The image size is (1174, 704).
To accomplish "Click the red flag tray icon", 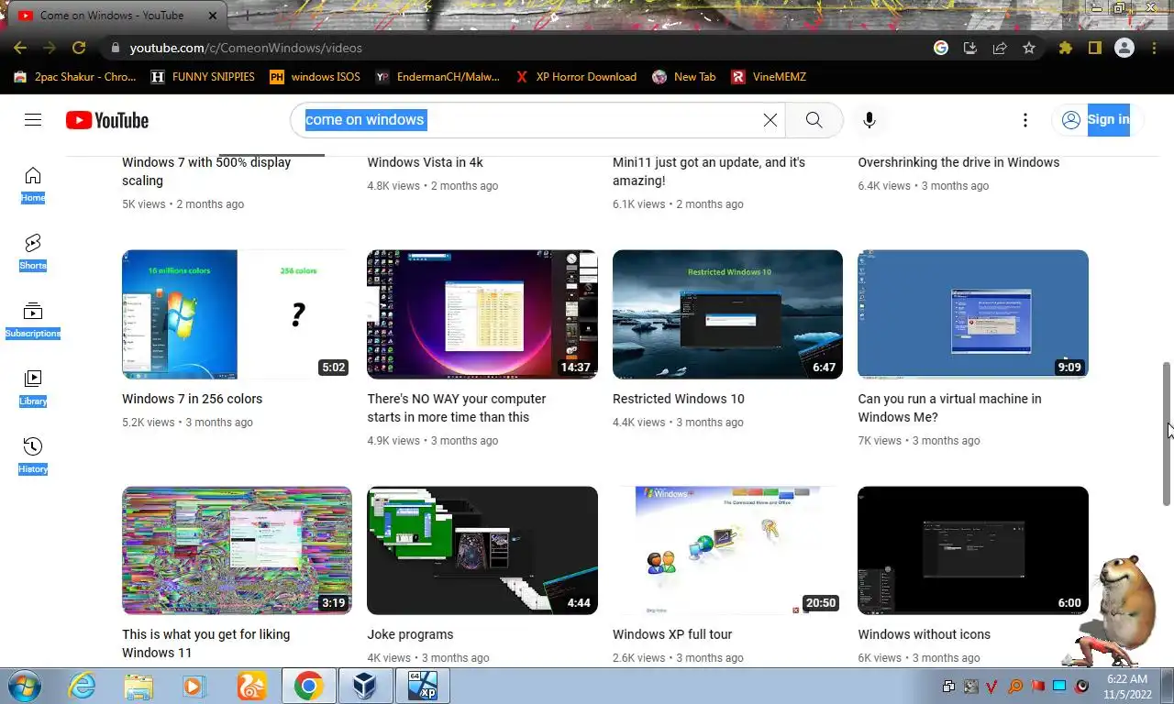I will pyautogui.click(x=1037, y=686).
